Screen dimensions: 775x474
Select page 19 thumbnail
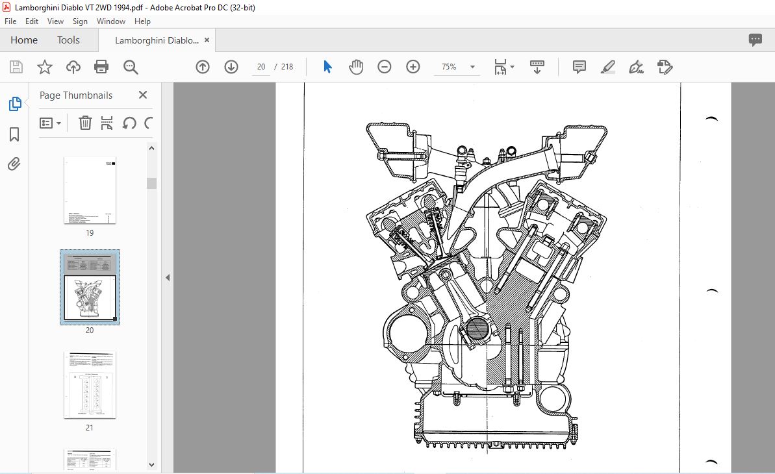[90, 190]
